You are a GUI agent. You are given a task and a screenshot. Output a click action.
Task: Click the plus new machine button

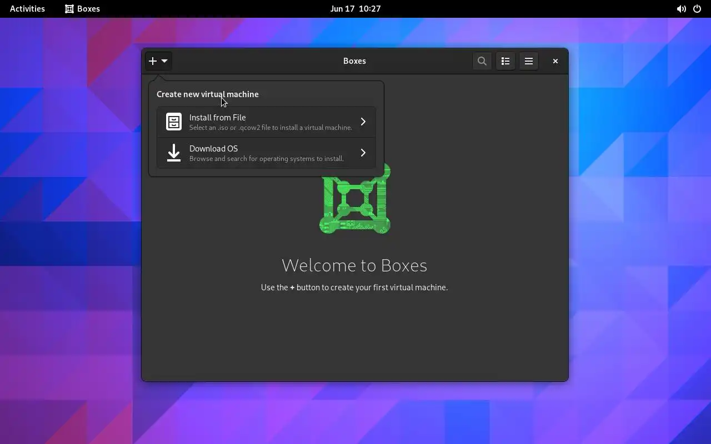(158, 61)
